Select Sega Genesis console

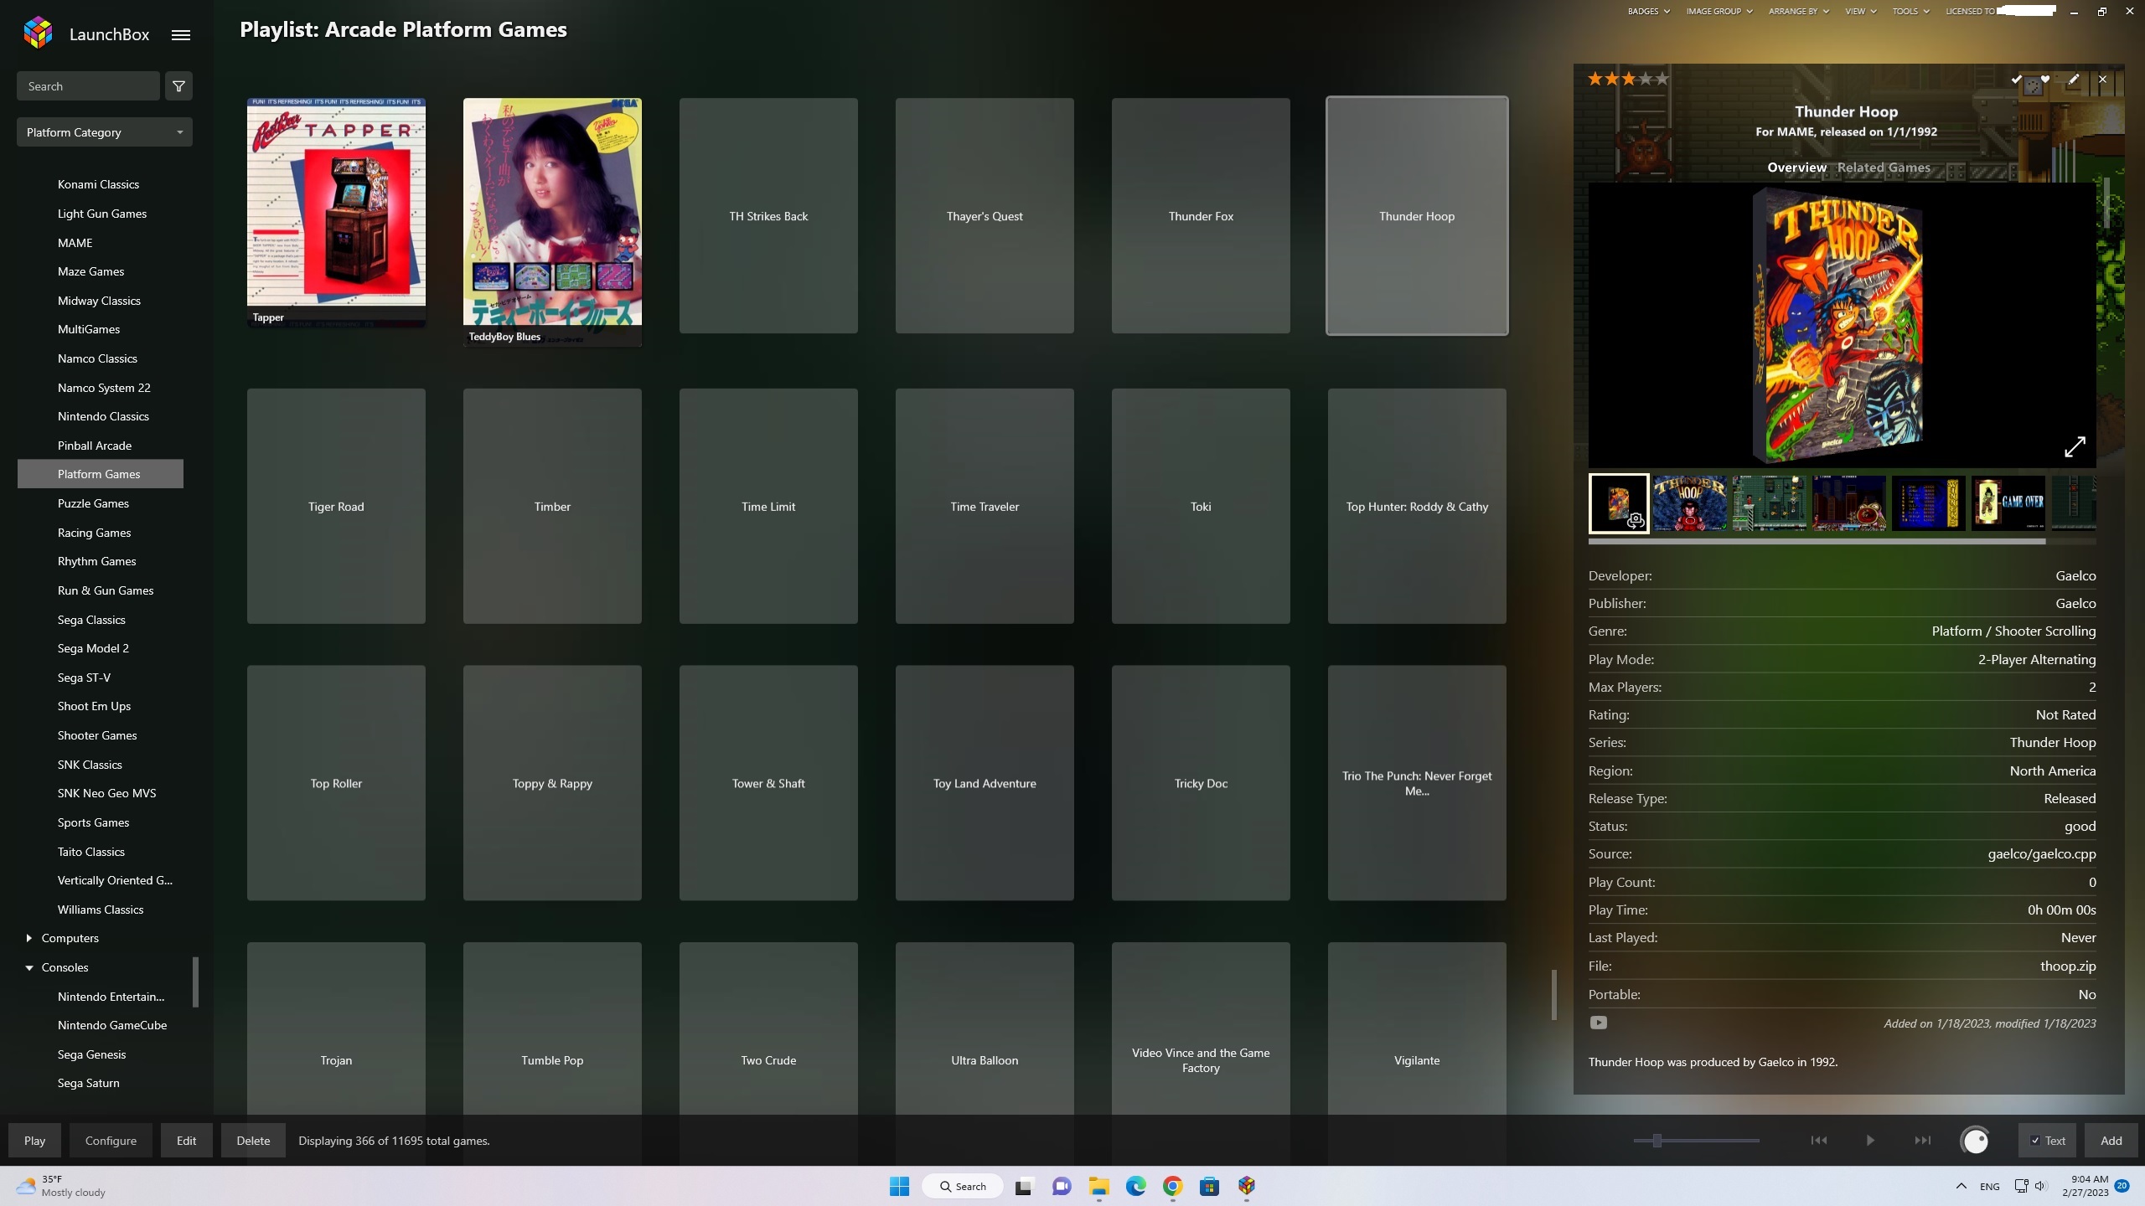tap(91, 1054)
